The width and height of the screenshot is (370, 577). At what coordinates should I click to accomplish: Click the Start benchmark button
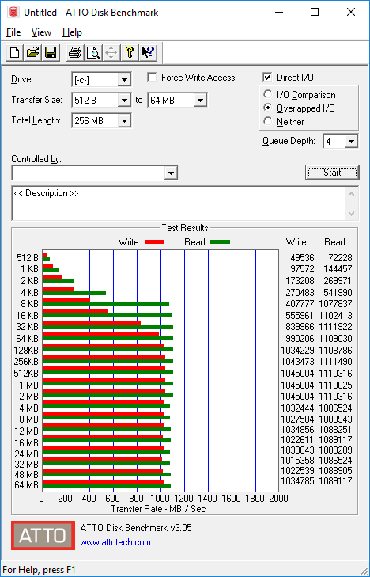pos(332,173)
